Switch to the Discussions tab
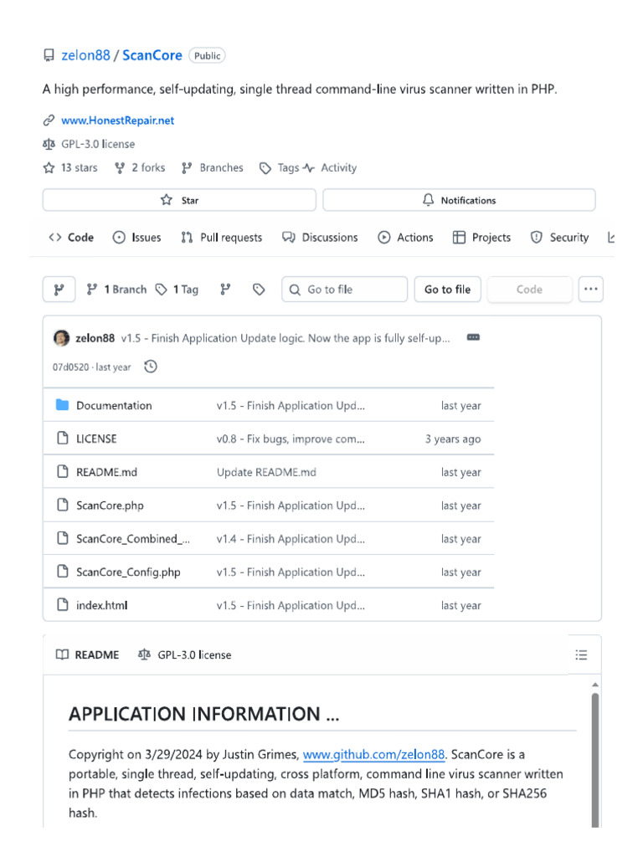 320,237
